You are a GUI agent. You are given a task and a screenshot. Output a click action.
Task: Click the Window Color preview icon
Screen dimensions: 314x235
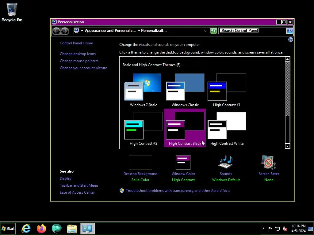[x=183, y=162]
